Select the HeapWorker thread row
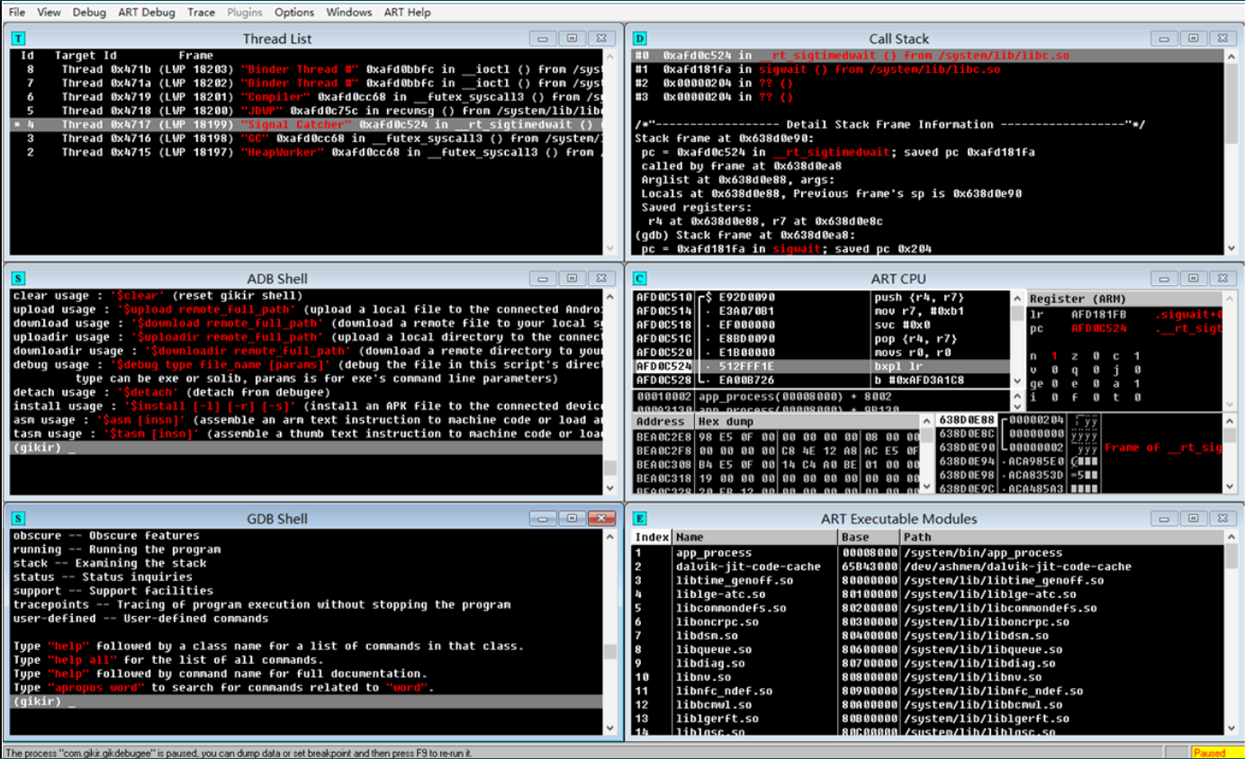1245x759 pixels. [306, 152]
